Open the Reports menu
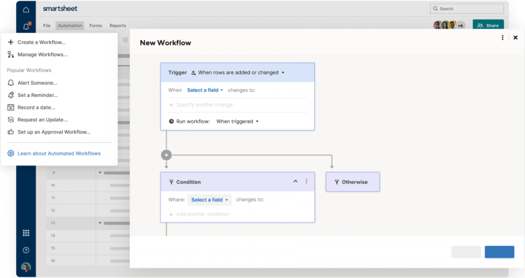Viewport: 525px width, 278px height. tap(118, 26)
